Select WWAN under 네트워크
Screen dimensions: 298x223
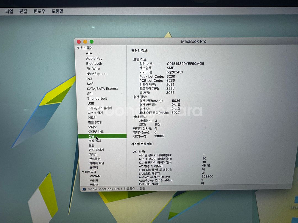(x=95, y=176)
